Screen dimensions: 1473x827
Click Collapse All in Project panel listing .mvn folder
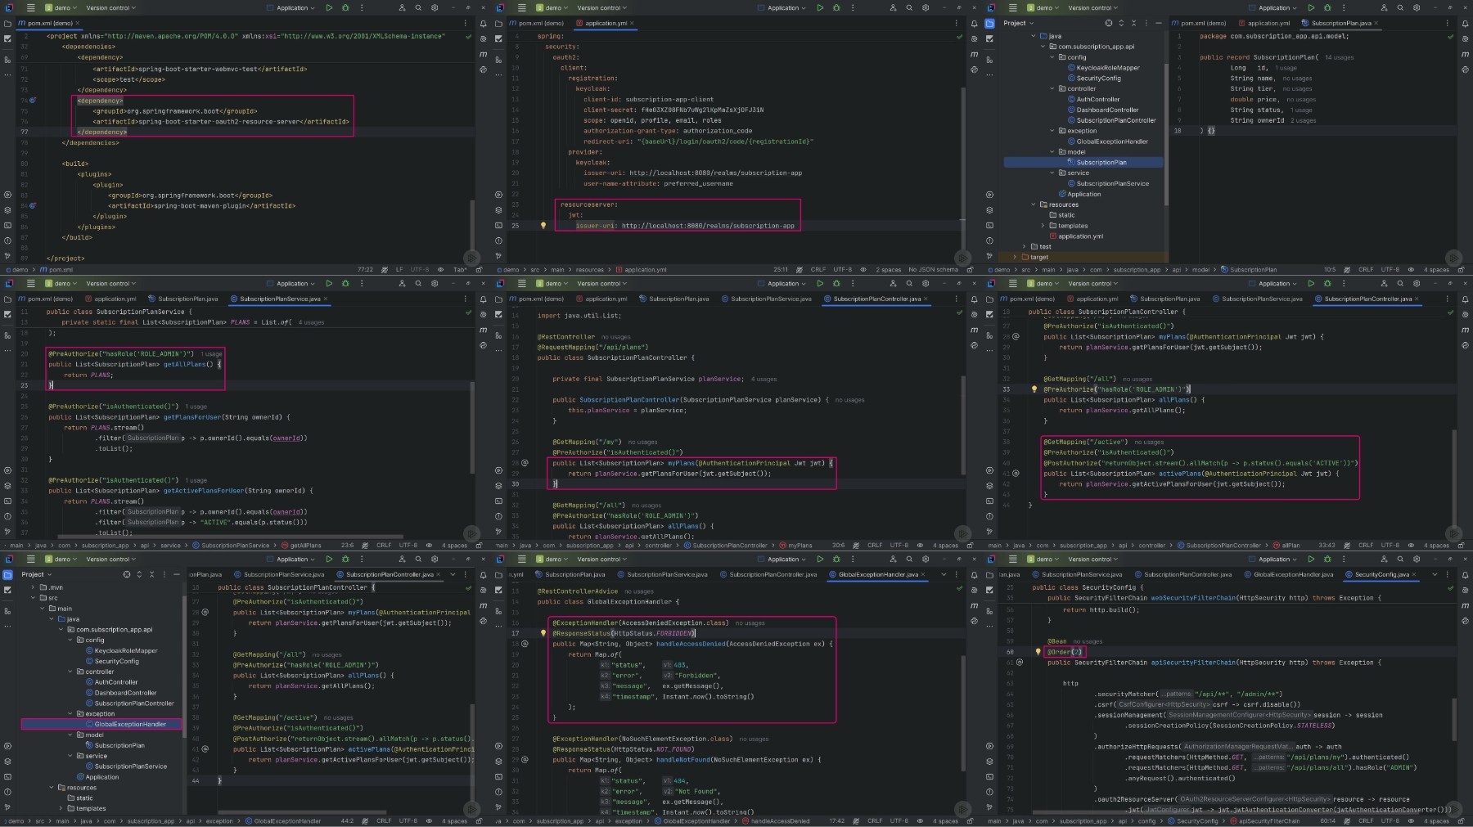[151, 574]
